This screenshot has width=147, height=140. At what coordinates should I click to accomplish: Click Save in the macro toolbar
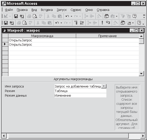[x=6, y=23]
